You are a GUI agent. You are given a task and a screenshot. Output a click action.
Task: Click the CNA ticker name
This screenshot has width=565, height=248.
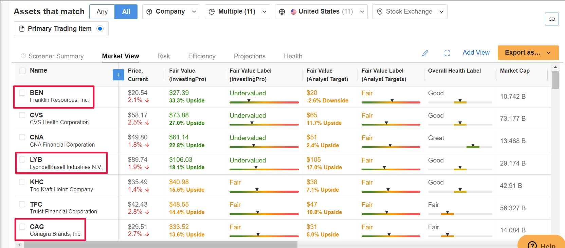pos(37,137)
